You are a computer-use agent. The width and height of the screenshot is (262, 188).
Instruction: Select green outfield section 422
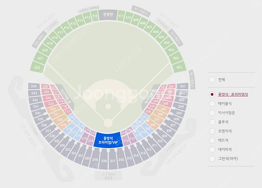tap(37, 67)
